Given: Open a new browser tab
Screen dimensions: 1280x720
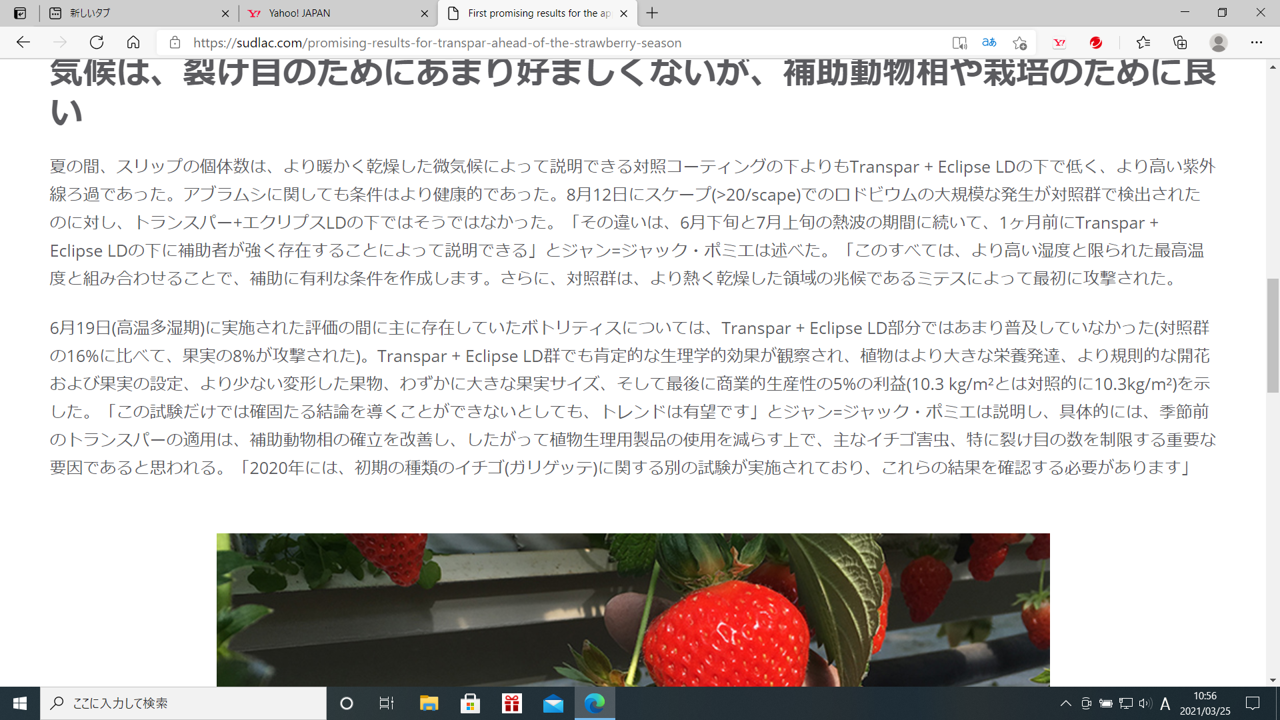Looking at the screenshot, I should tap(652, 13).
